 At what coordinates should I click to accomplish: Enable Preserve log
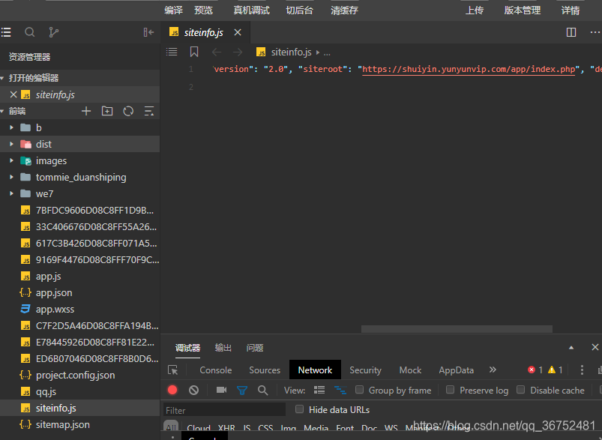point(451,390)
